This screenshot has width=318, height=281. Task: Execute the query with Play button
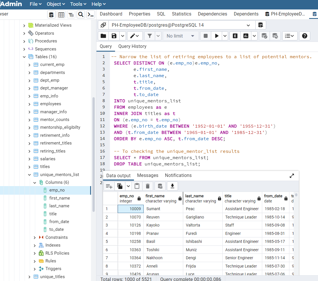click(217, 36)
